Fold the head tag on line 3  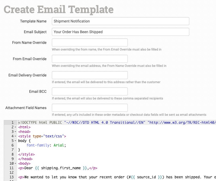[x=16, y=132]
